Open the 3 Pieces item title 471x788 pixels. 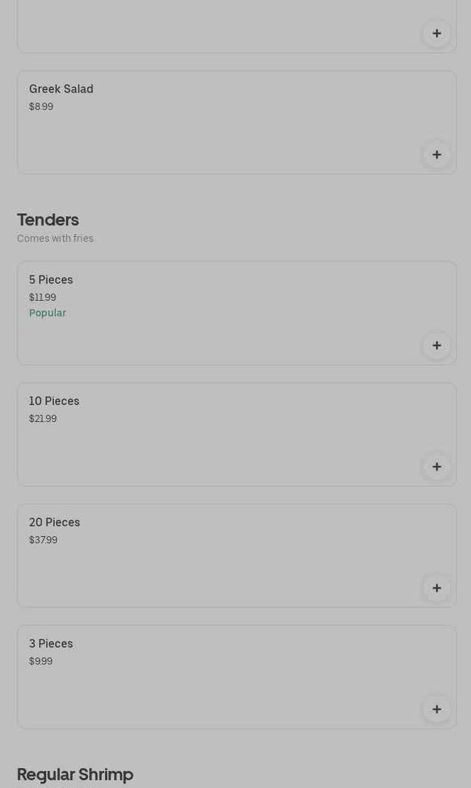51,644
